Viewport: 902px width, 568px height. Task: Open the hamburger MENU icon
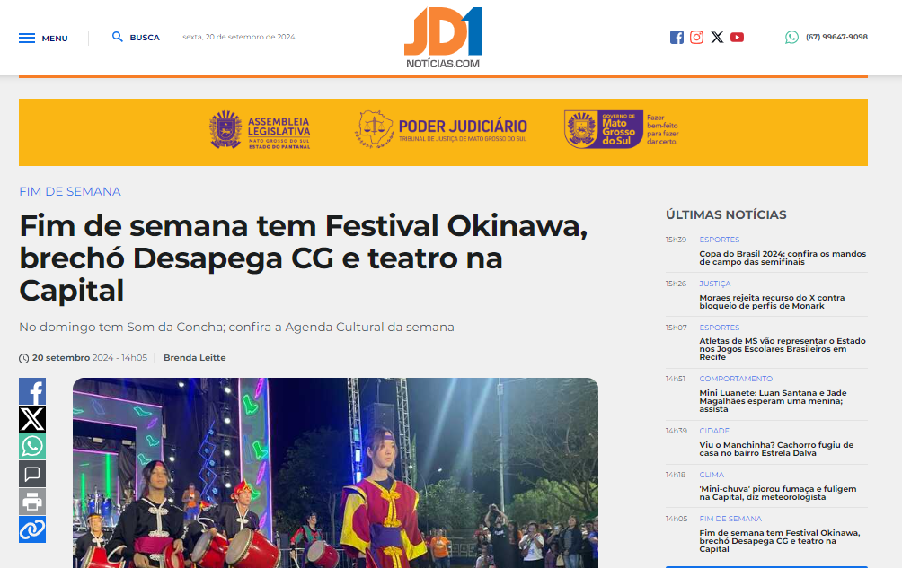click(26, 39)
